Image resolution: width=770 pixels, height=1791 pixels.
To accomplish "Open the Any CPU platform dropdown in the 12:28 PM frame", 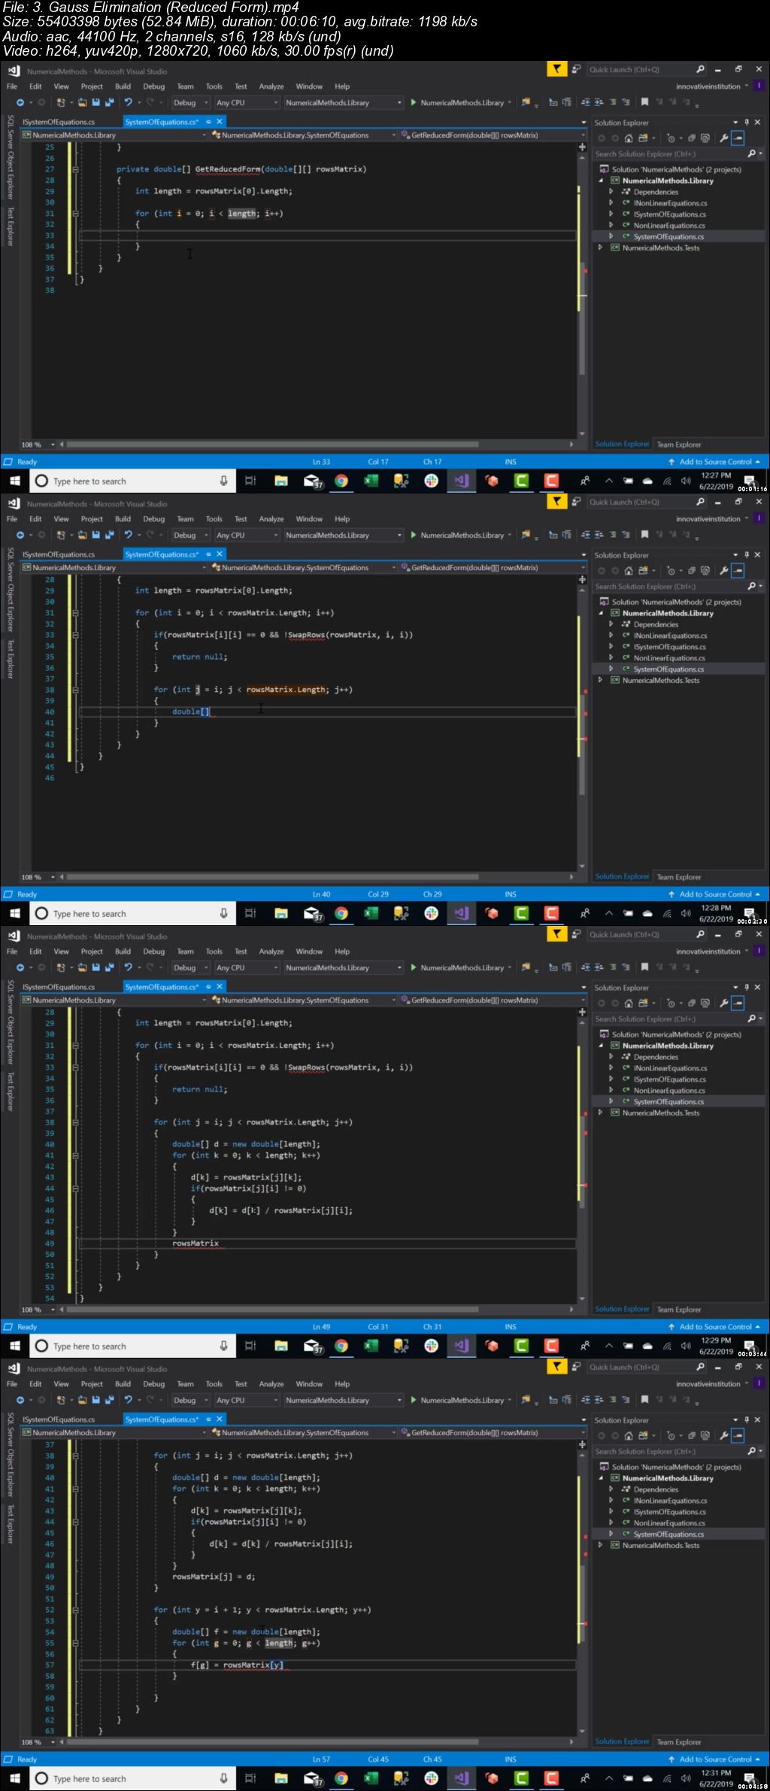I will [247, 536].
